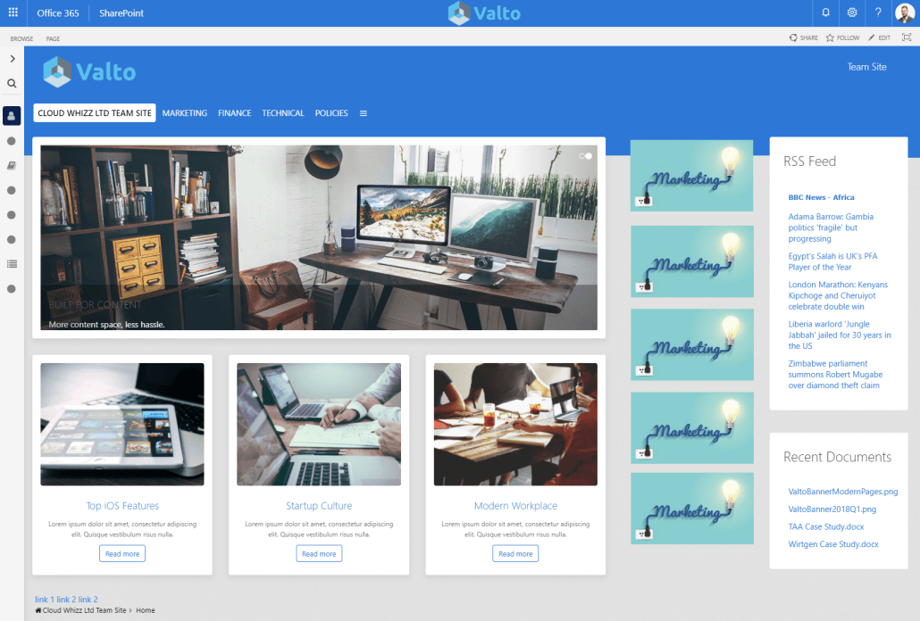Open the user profile picture menu
Image resolution: width=920 pixels, height=621 pixels.
pyautogui.click(x=905, y=13)
